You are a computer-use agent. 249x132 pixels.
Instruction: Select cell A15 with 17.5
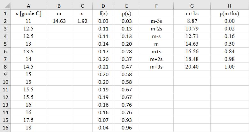tap(28, 120)
